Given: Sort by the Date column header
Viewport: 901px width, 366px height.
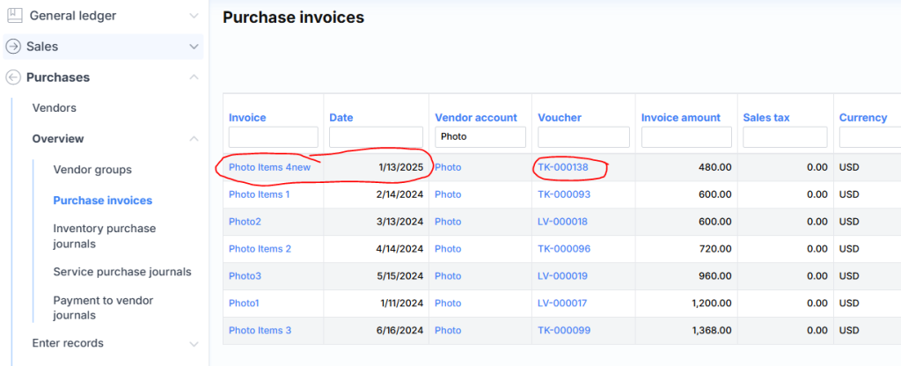Looking at the screenshot, I should [x=341, y=118].
